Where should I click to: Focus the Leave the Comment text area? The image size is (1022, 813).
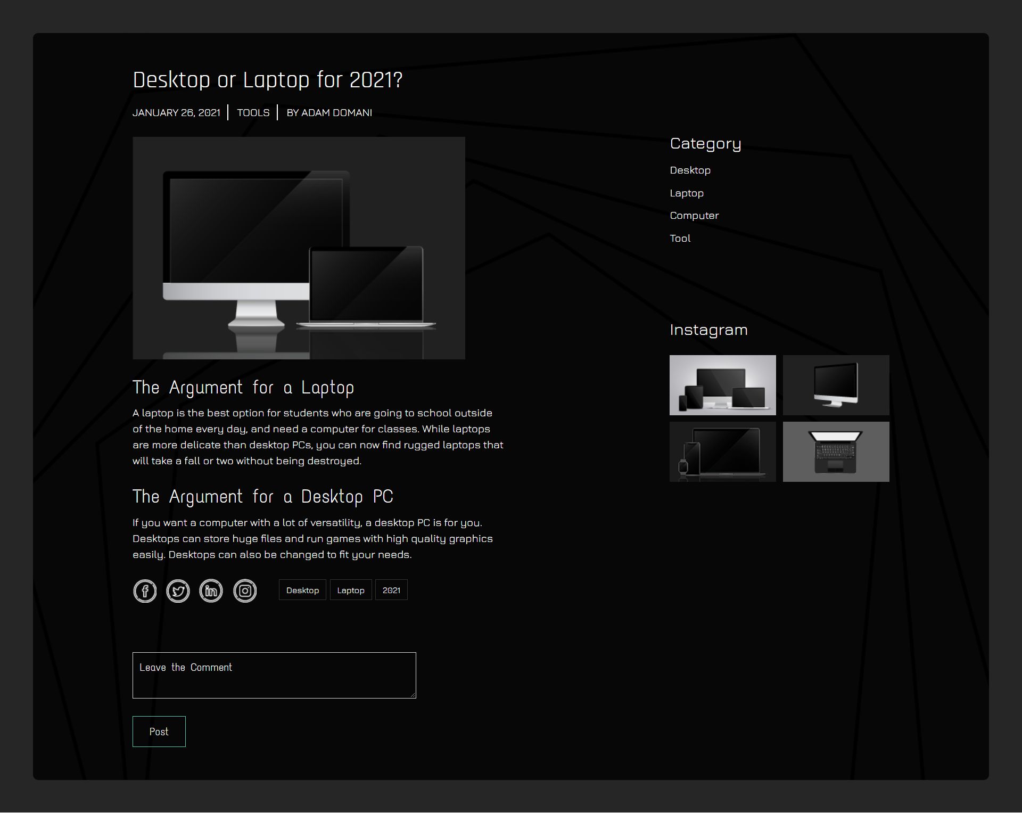(274, 675)
